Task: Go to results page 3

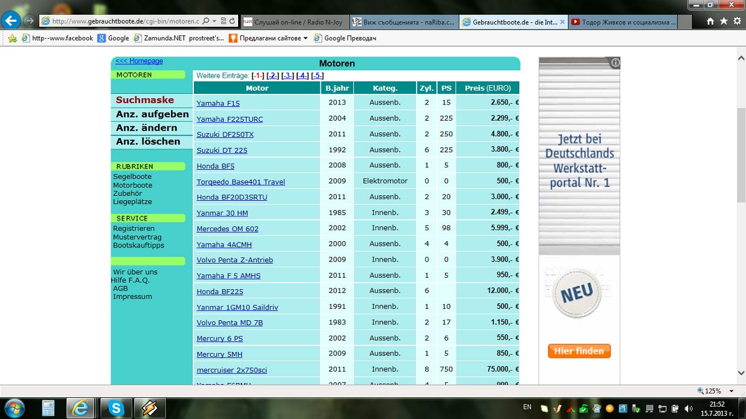Action: (x=287, y=75)
